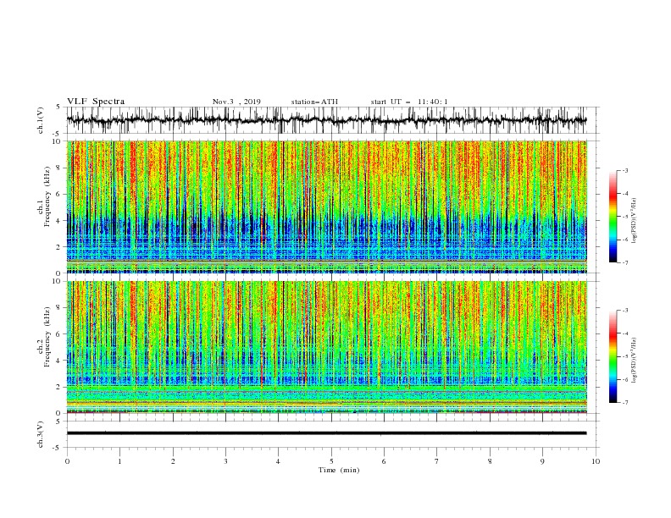Click the time axis tick label "1"
The height and width of the screenshot is (518, 671).
pos(119,461)
